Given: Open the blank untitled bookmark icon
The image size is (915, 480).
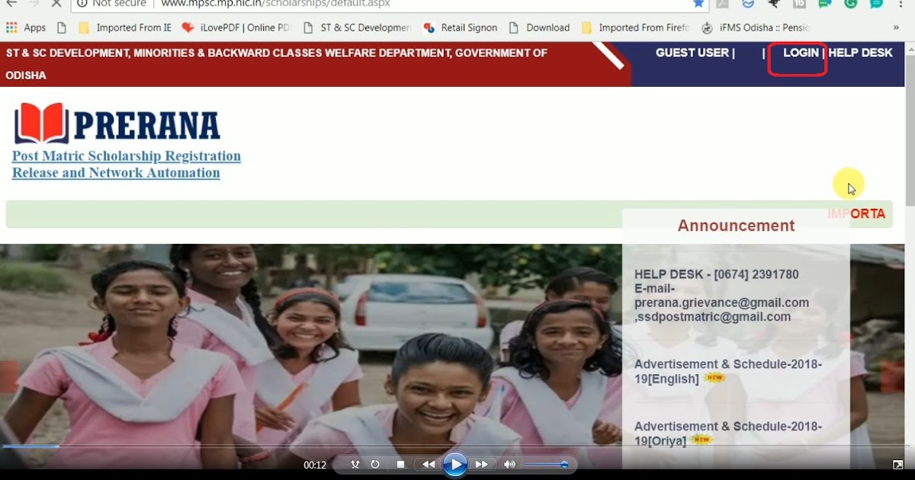Looking at the screenshot, I should coord(62,27).
